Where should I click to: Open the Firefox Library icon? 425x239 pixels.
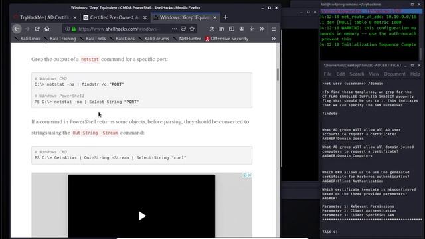[222, 29]
